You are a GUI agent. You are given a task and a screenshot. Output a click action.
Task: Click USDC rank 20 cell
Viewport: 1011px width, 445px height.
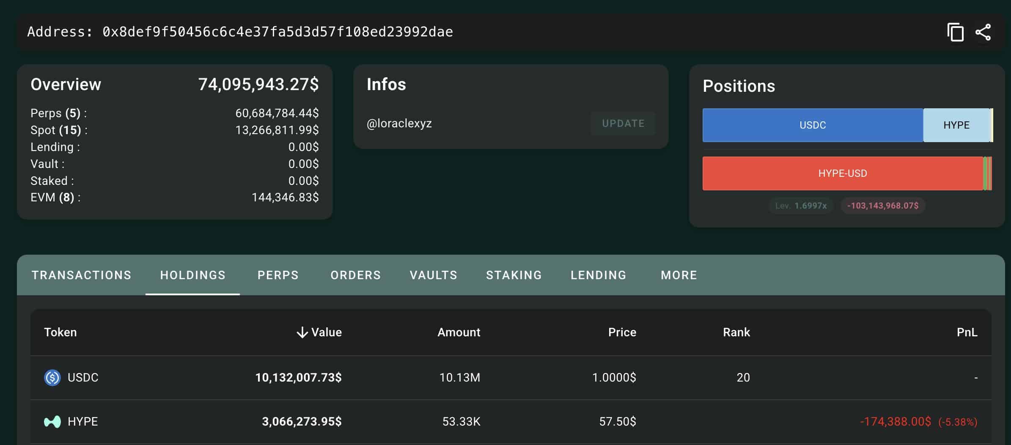coord(743,378)
